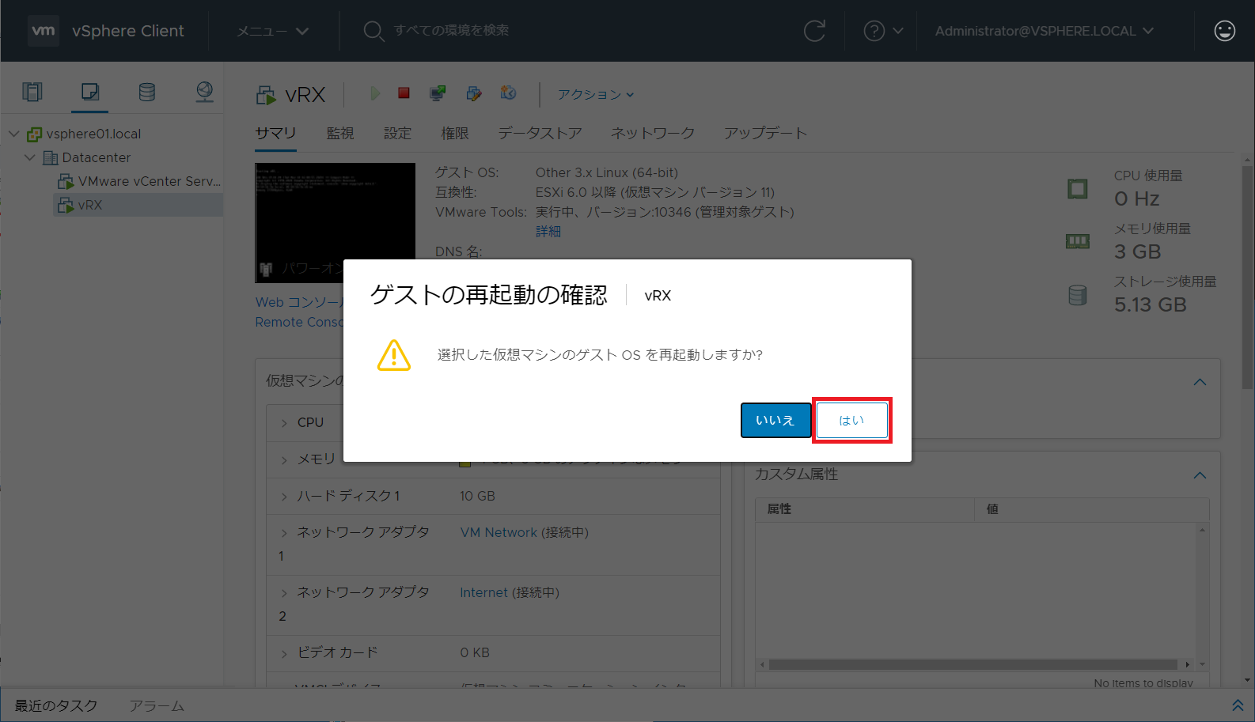
Task: Click the smiley feedback icon
Action: click(1224, 31)
